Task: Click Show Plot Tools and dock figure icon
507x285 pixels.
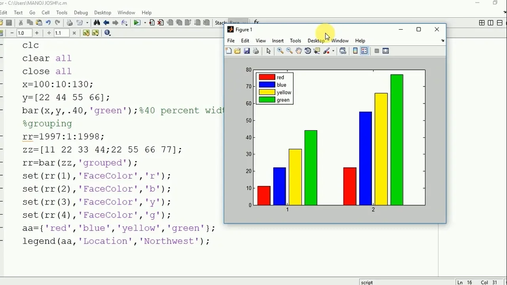Action: [386, 51]
